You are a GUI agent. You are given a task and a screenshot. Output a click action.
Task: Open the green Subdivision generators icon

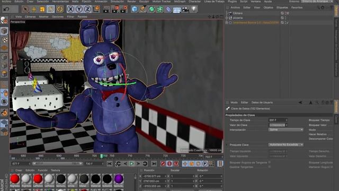tap(151, 9)
